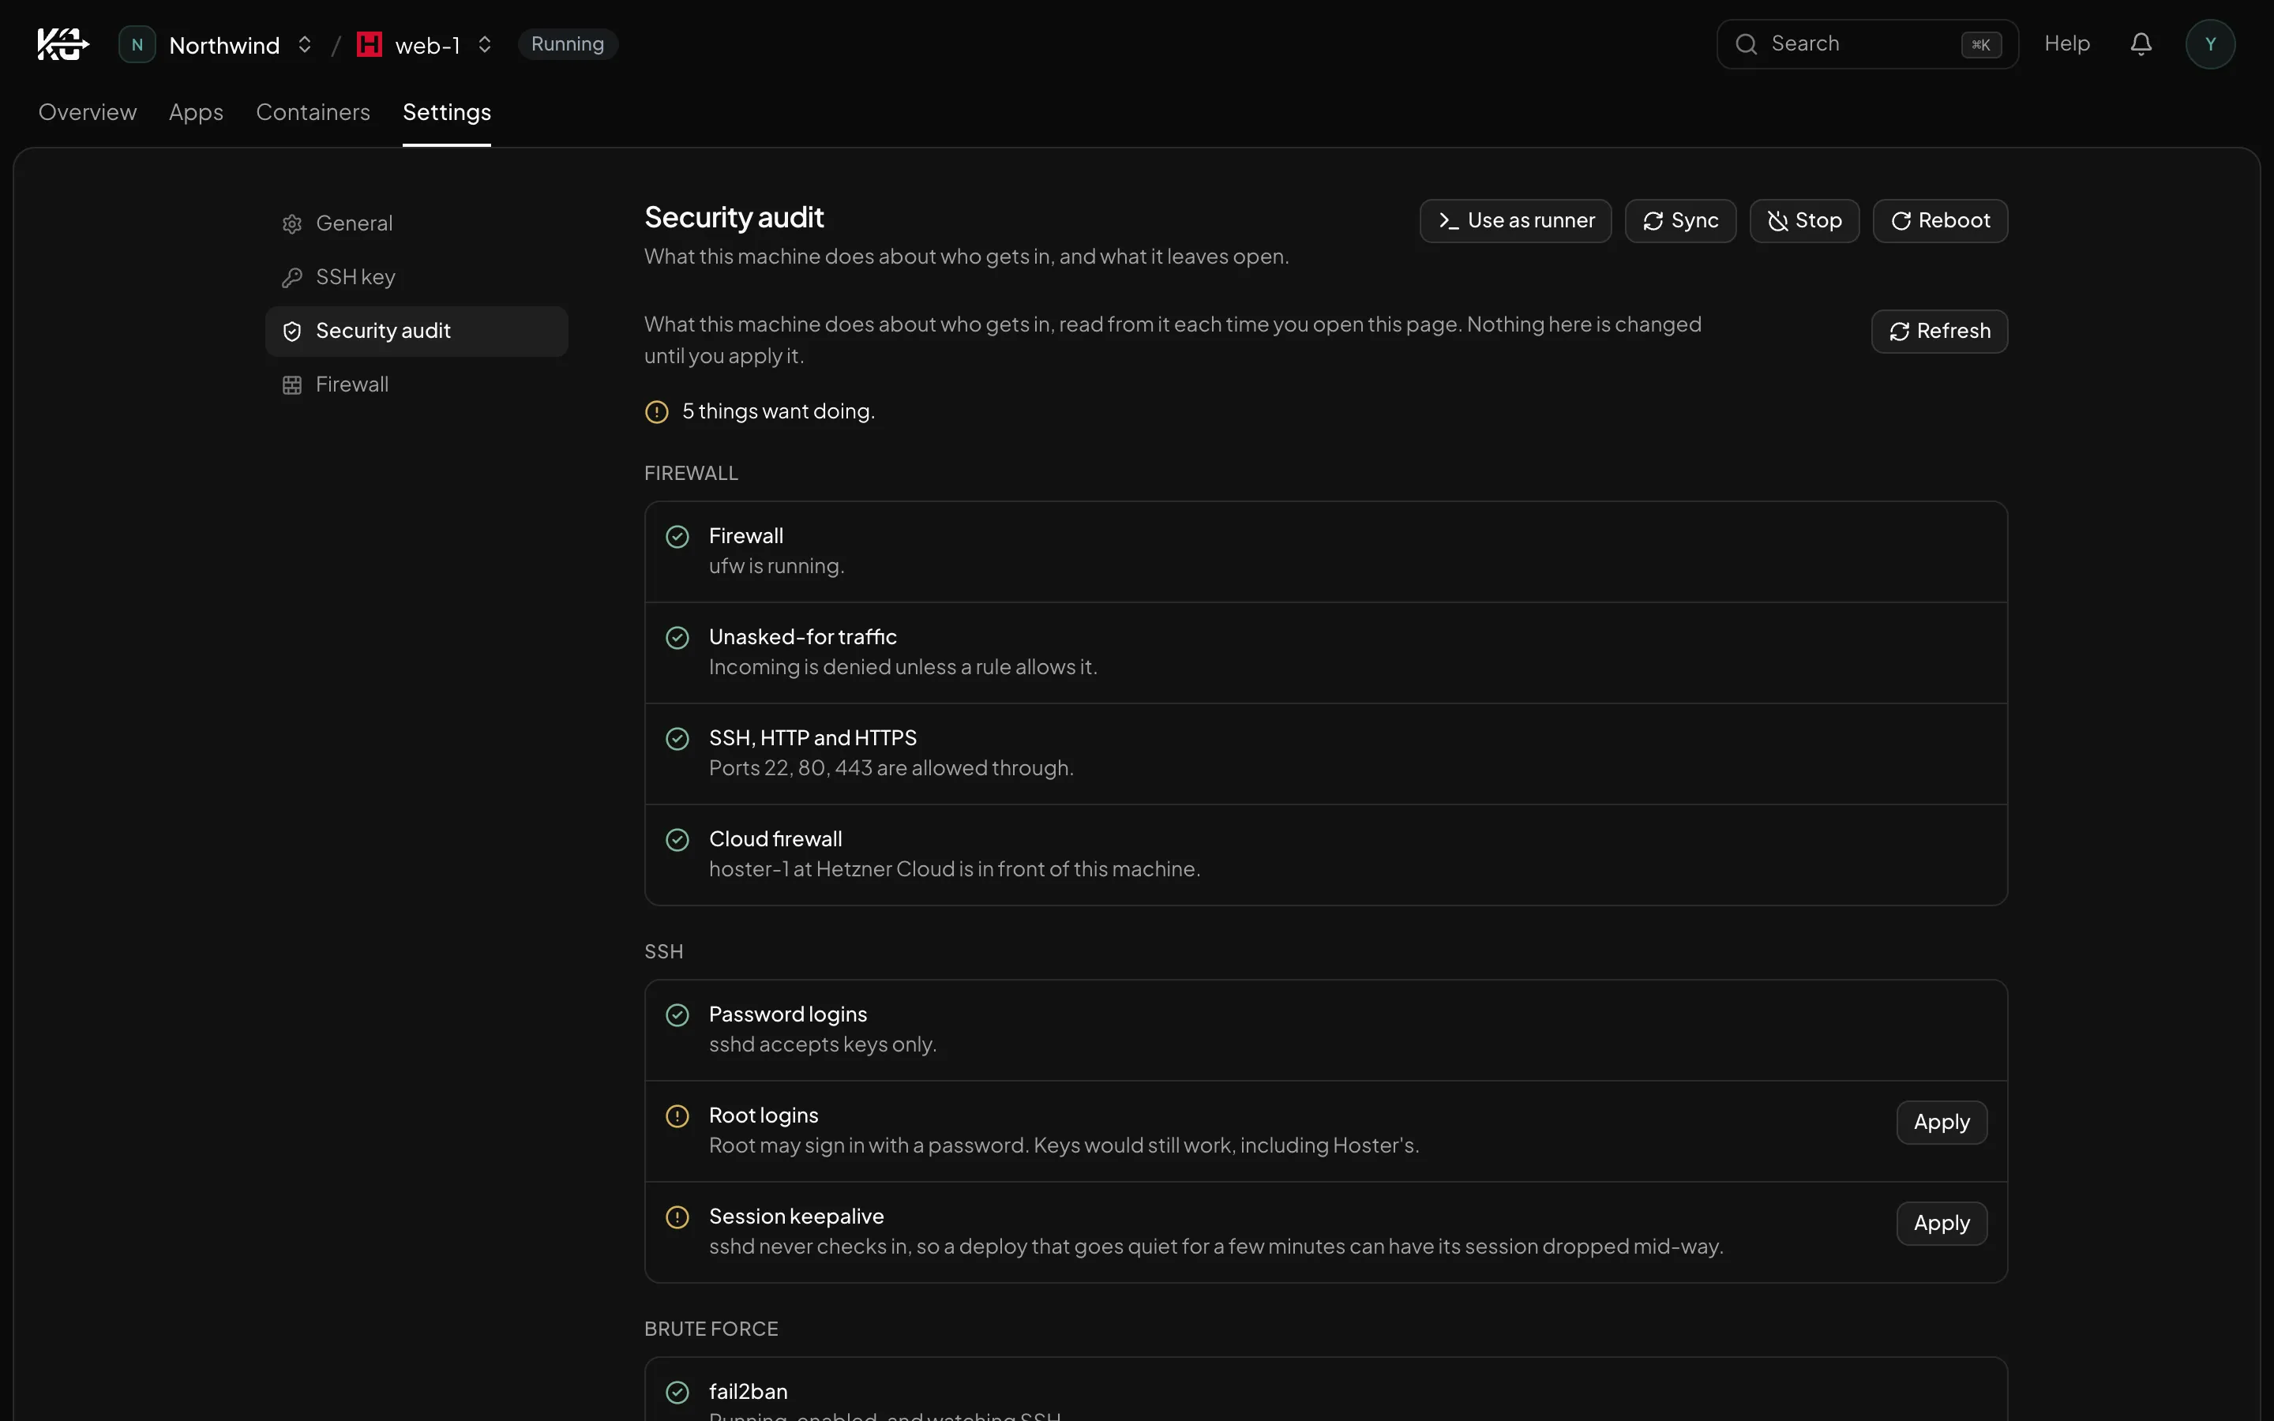Image resolution: width=2274 pixels, height=1421 pixels.
Task: Click the grid icon beside Firewall sidebar item
Action: (292, 384)
